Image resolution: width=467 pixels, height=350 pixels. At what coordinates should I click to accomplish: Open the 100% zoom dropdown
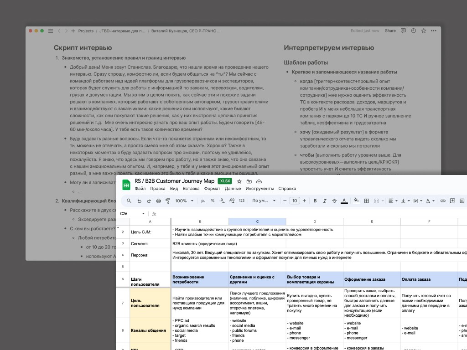coord(184,201)
